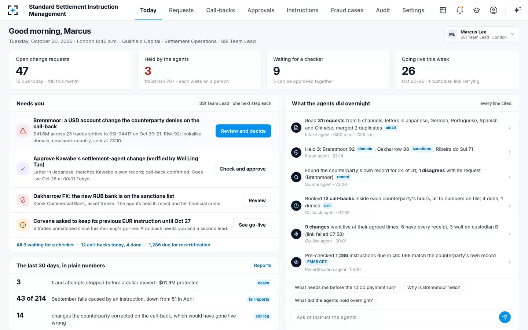Screen dimensions: 528x330
Task: Expand the Intake agent 31 requests row
Action: [x=401, y=128]
